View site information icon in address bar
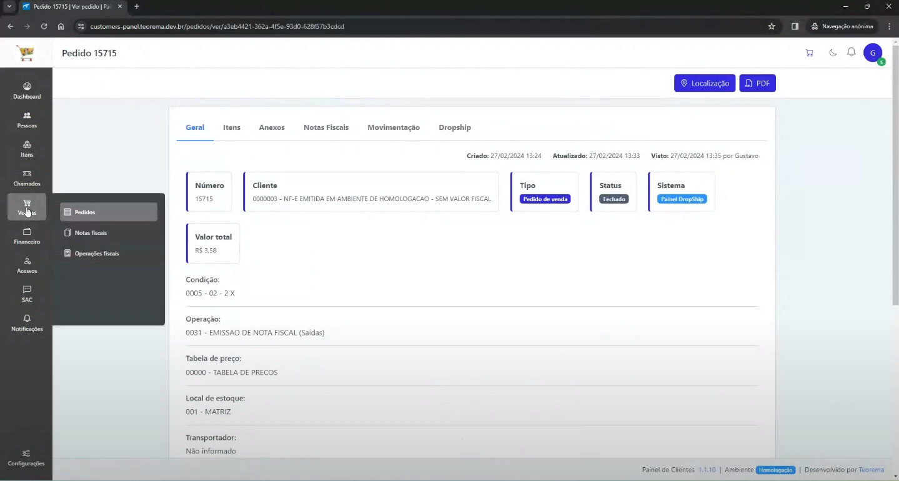Screen dimensions: 899x481 [x=80, y=26]
